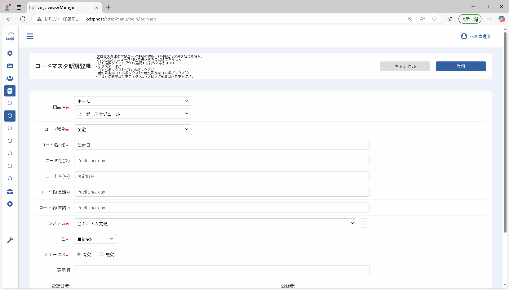509x290 pixels.
Task: Activate the Read Aloud icon in address bar
Action: pos(422,19)
